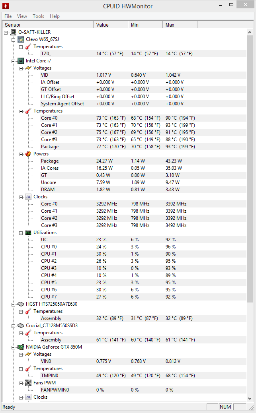The width and height of the screenshot is (256, 413).
Task: Collapse the CPU Clocks section
Action: click(21, 197)
